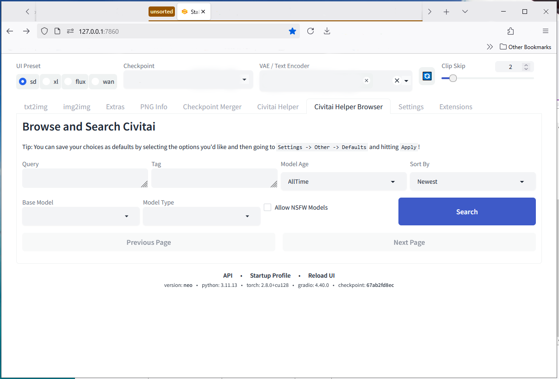559x379 pixels.
Task: Open the Checkpoint Merger tab
Action: pyautogui.click(x=212, y=107)
